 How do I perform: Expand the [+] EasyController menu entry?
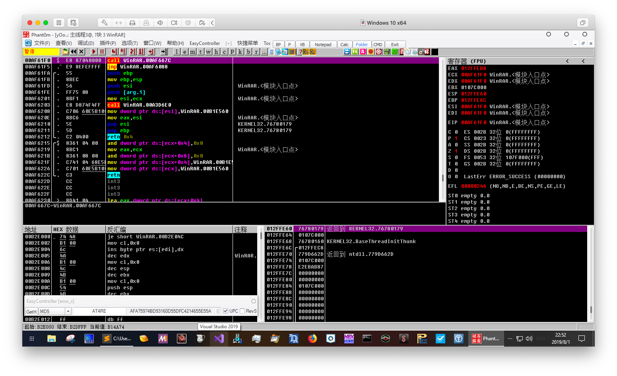tap(228, 43)
